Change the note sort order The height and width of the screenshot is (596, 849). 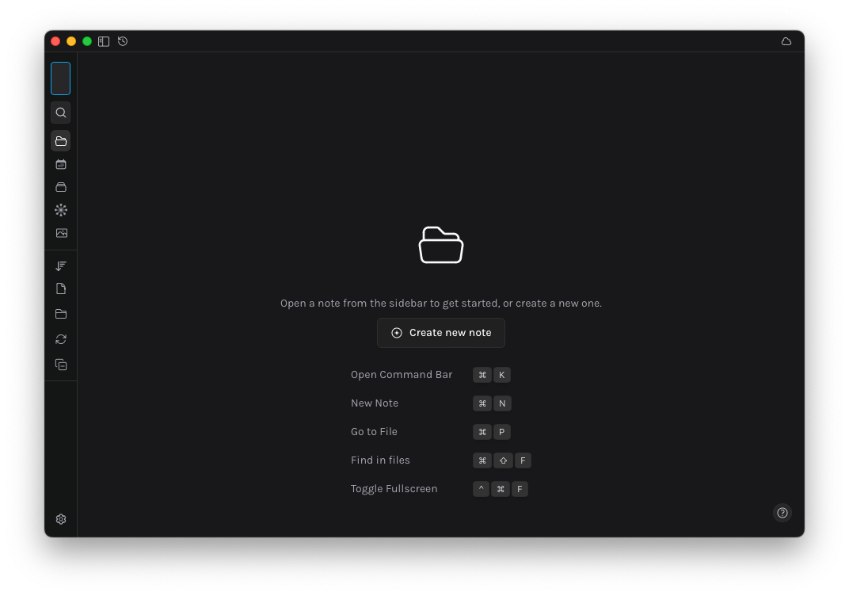(x=60, y=266)
